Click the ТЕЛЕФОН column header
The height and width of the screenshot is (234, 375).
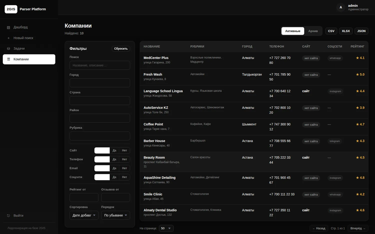tap(276, 47)
